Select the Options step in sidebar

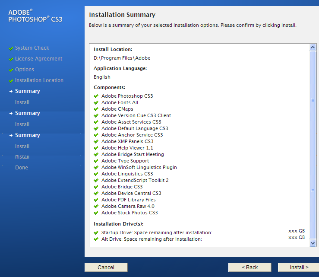point(25,70)
